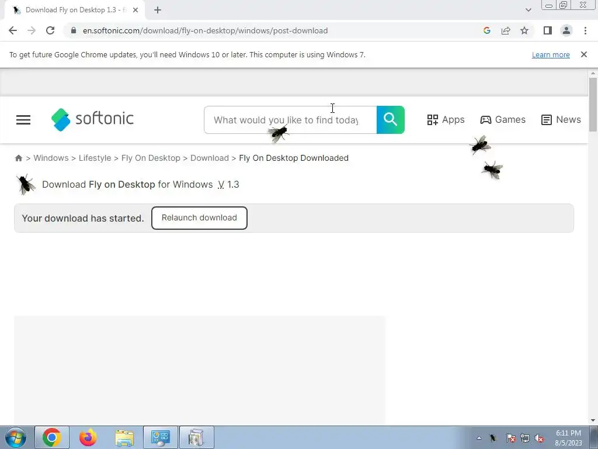Click the installer taskbar item
This screenshot has height=449, width=598.
pyautogui.click(x=196, y=437)
